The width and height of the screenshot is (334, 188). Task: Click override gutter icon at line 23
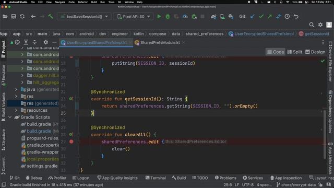coord(71,99)
